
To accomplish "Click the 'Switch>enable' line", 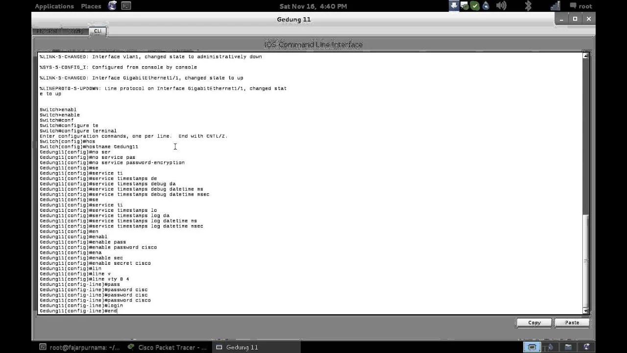I will (x=60, y=115).
